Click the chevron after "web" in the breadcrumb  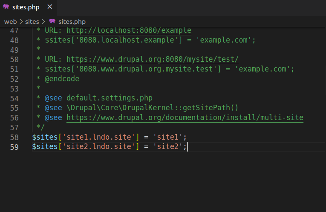tap(20, 21)
